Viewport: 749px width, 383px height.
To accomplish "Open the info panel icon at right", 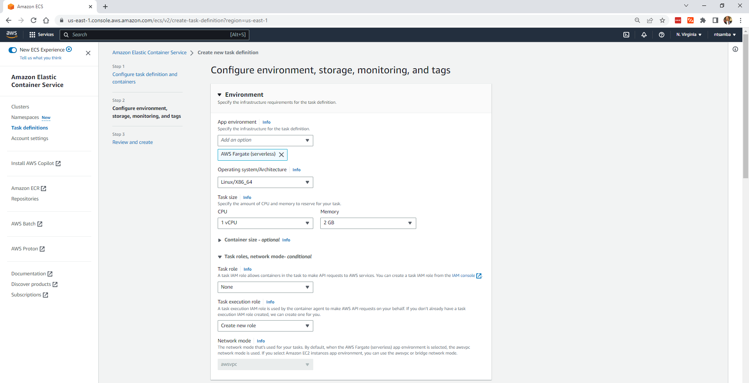I will [735, 49].
